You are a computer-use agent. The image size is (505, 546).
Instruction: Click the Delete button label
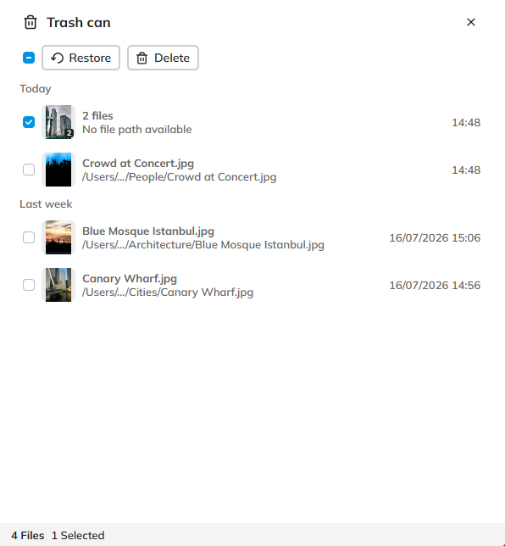click(x=172, y=58)
